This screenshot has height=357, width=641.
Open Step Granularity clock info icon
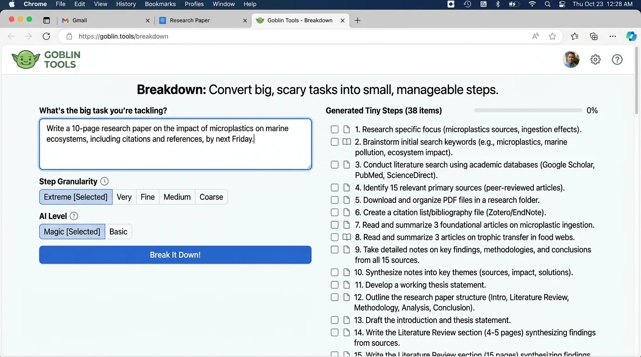click(104, 181)
